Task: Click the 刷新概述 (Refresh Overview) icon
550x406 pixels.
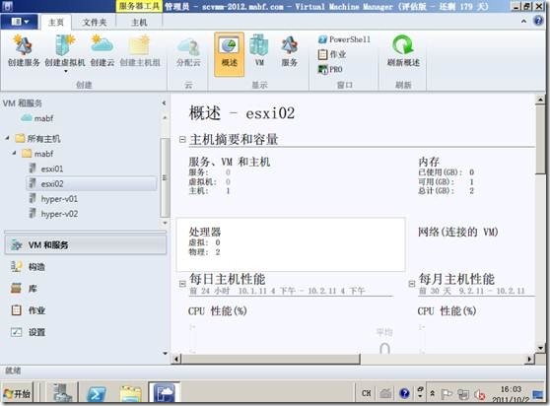Action: [x=403, y=51]
